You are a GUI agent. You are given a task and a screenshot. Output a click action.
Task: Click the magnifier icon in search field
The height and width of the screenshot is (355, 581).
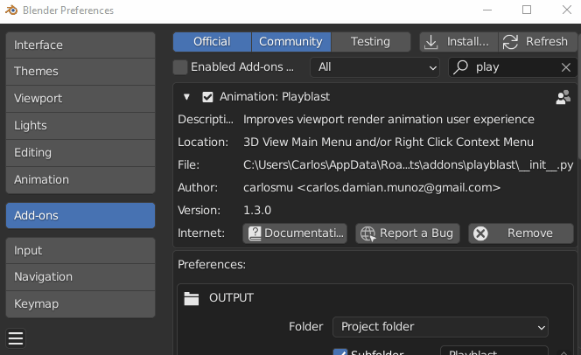click(460, 67)
